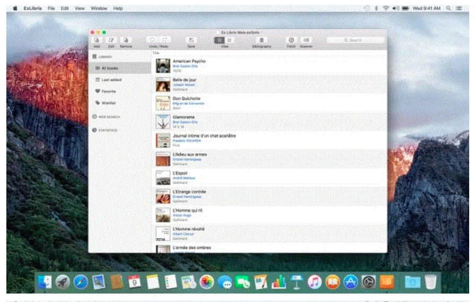Click the author link under Belle de jour
The image size is (475, 302).
coord(183,85)
